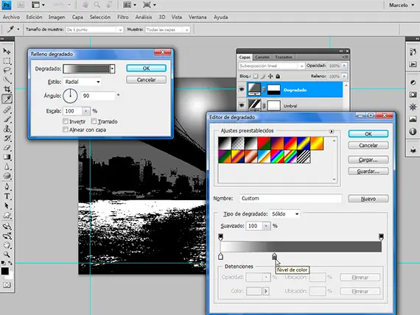The width and height of the screenshot is (420, 315).
Task: Switch to the Trazados tab
Action: 284,57
